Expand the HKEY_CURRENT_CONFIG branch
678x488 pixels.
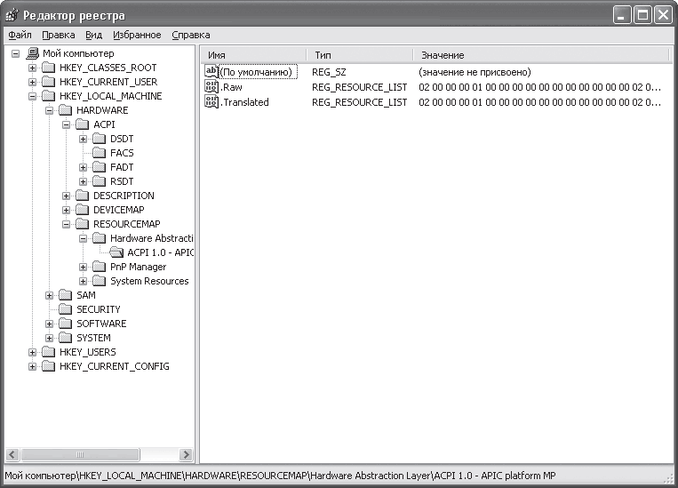pos(32,367)
